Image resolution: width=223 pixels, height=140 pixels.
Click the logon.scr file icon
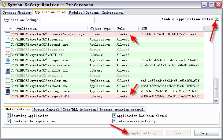pyautogui.click(x=8, y=39)
